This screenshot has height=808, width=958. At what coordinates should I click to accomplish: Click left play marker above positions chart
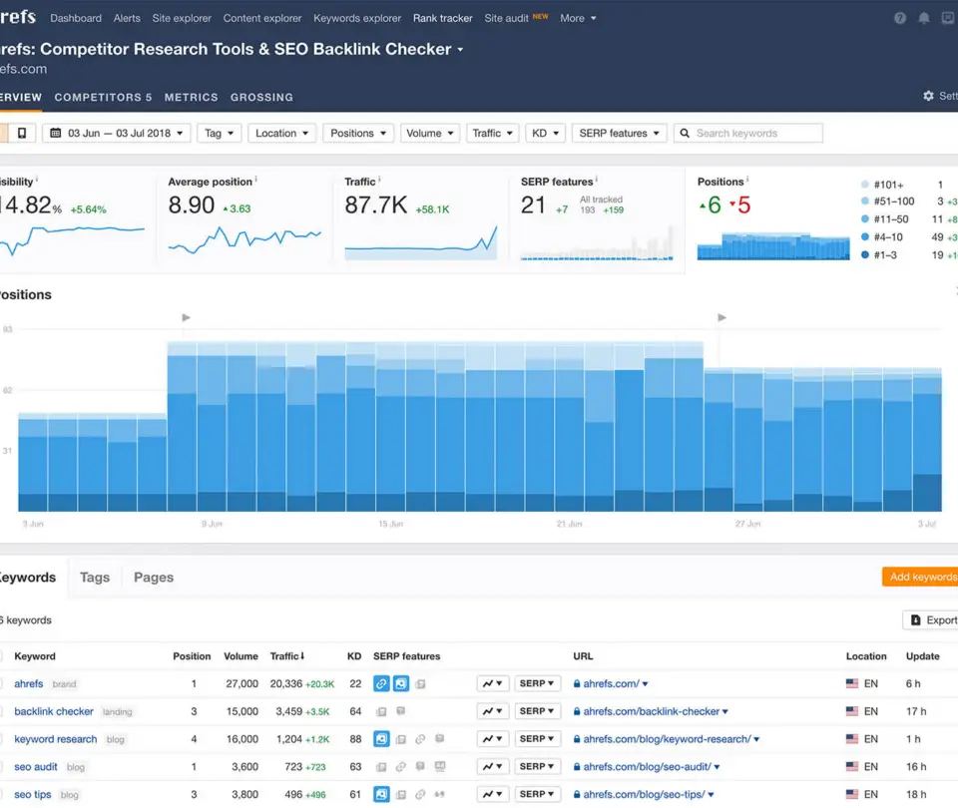point(187,317)
